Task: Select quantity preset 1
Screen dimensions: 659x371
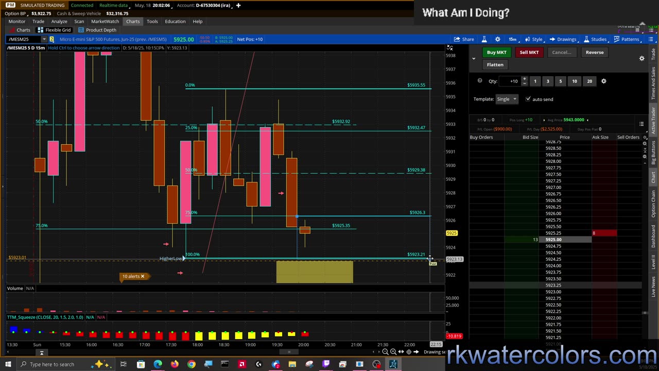Action: pos(535,81)
